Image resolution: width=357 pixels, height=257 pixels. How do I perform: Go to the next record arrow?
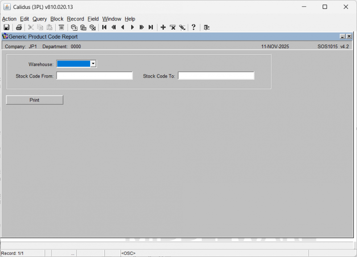[x=132, y=28]
